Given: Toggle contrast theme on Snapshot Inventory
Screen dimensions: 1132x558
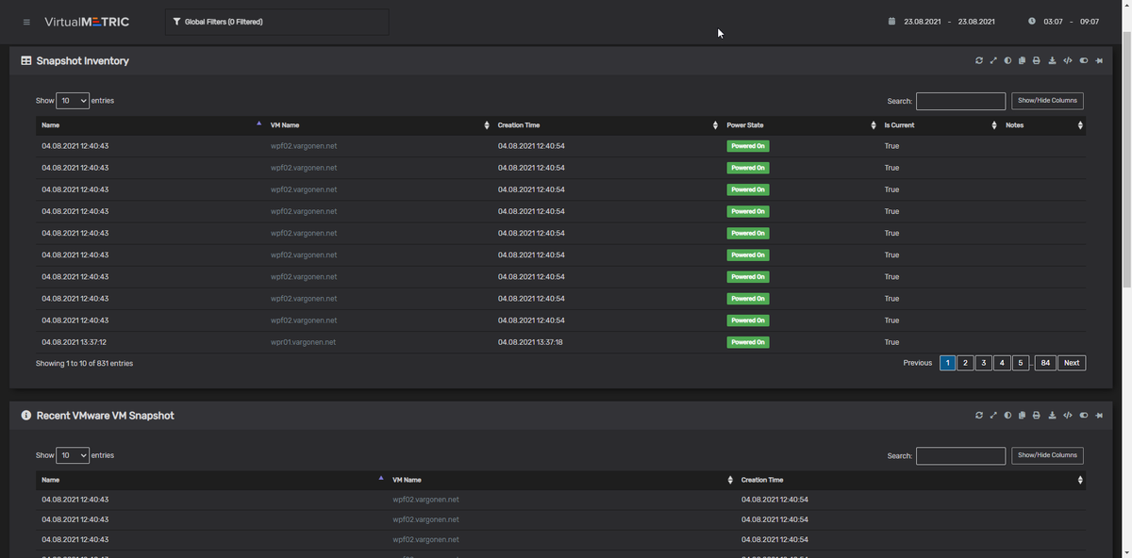Looking at the screenshot, I should click(1007, 60).
